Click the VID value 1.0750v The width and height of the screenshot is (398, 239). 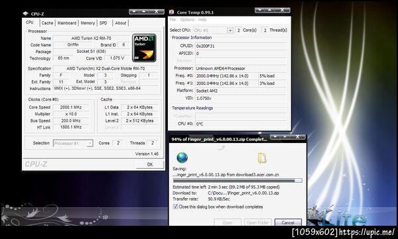241,98
